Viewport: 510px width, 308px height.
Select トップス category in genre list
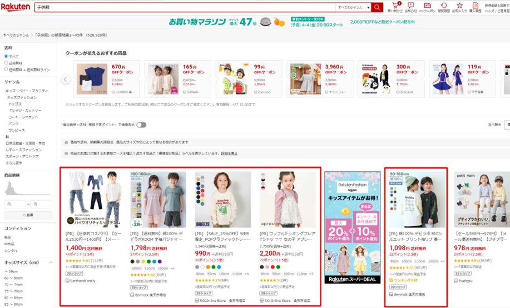[x=15, y=103]
